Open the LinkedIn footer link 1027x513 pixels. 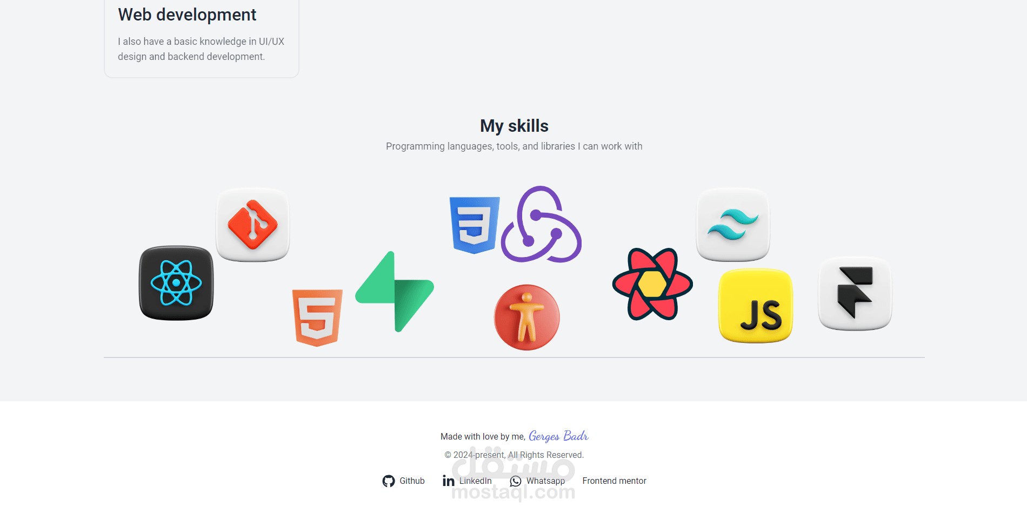[467, 481]
